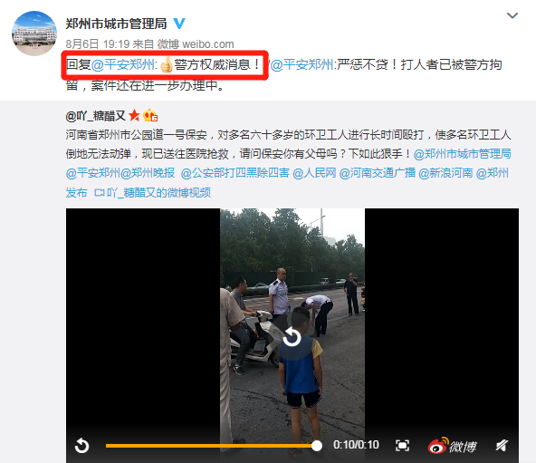Unmute the video with the speaker icon
This screenshot has height=463, width=536.
pos(502,446)
